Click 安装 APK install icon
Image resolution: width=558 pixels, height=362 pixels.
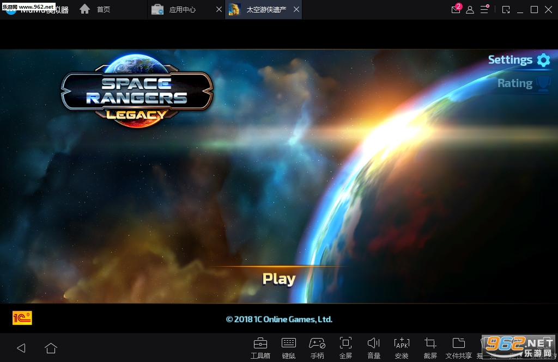[402, 348]
